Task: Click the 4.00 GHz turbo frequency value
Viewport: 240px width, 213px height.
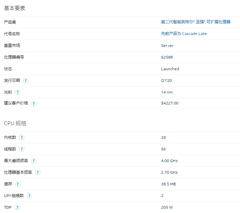Action: 169,161
